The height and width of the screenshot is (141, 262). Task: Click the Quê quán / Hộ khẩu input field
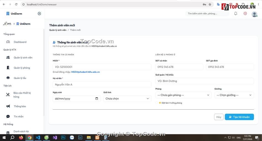point(205,81)
